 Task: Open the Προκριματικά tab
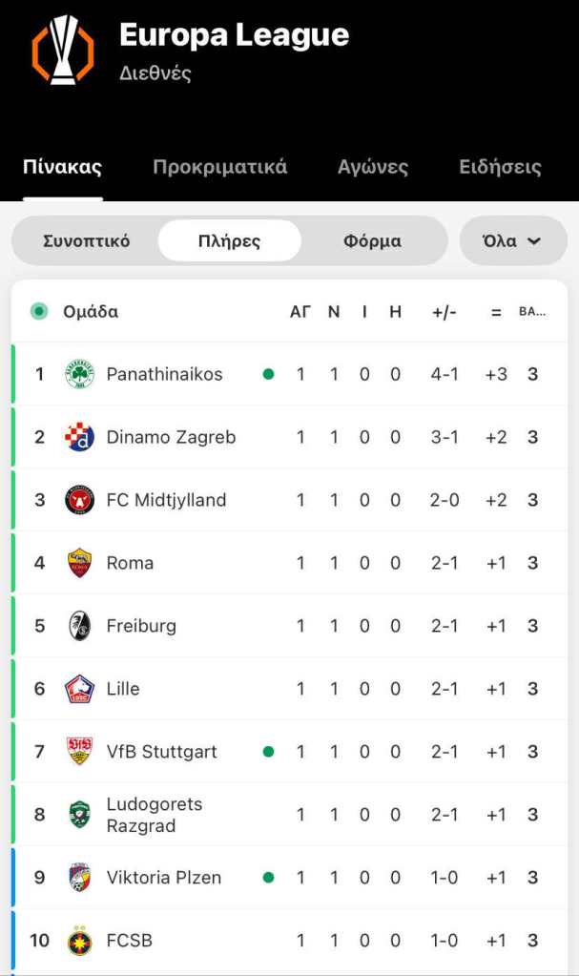pyautogui.click(x=219, y=168)
